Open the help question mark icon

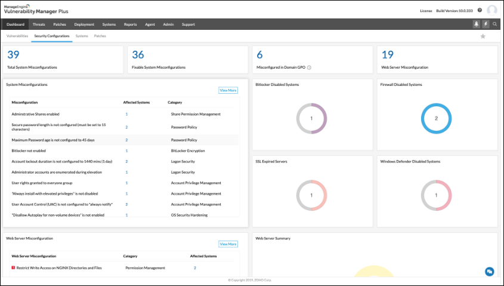pos(480,10)
